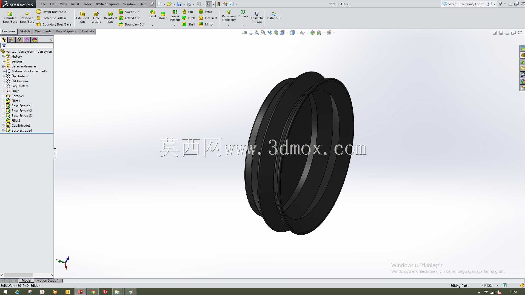This screenshot has height=295, width=525.
Task: Use the Shell feature
Action: point(189,24)
